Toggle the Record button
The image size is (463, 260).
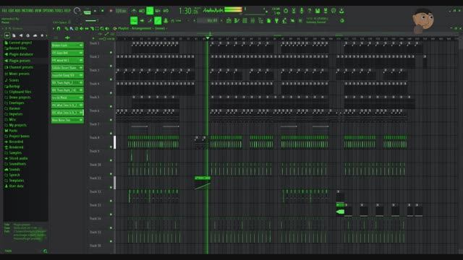111,11
